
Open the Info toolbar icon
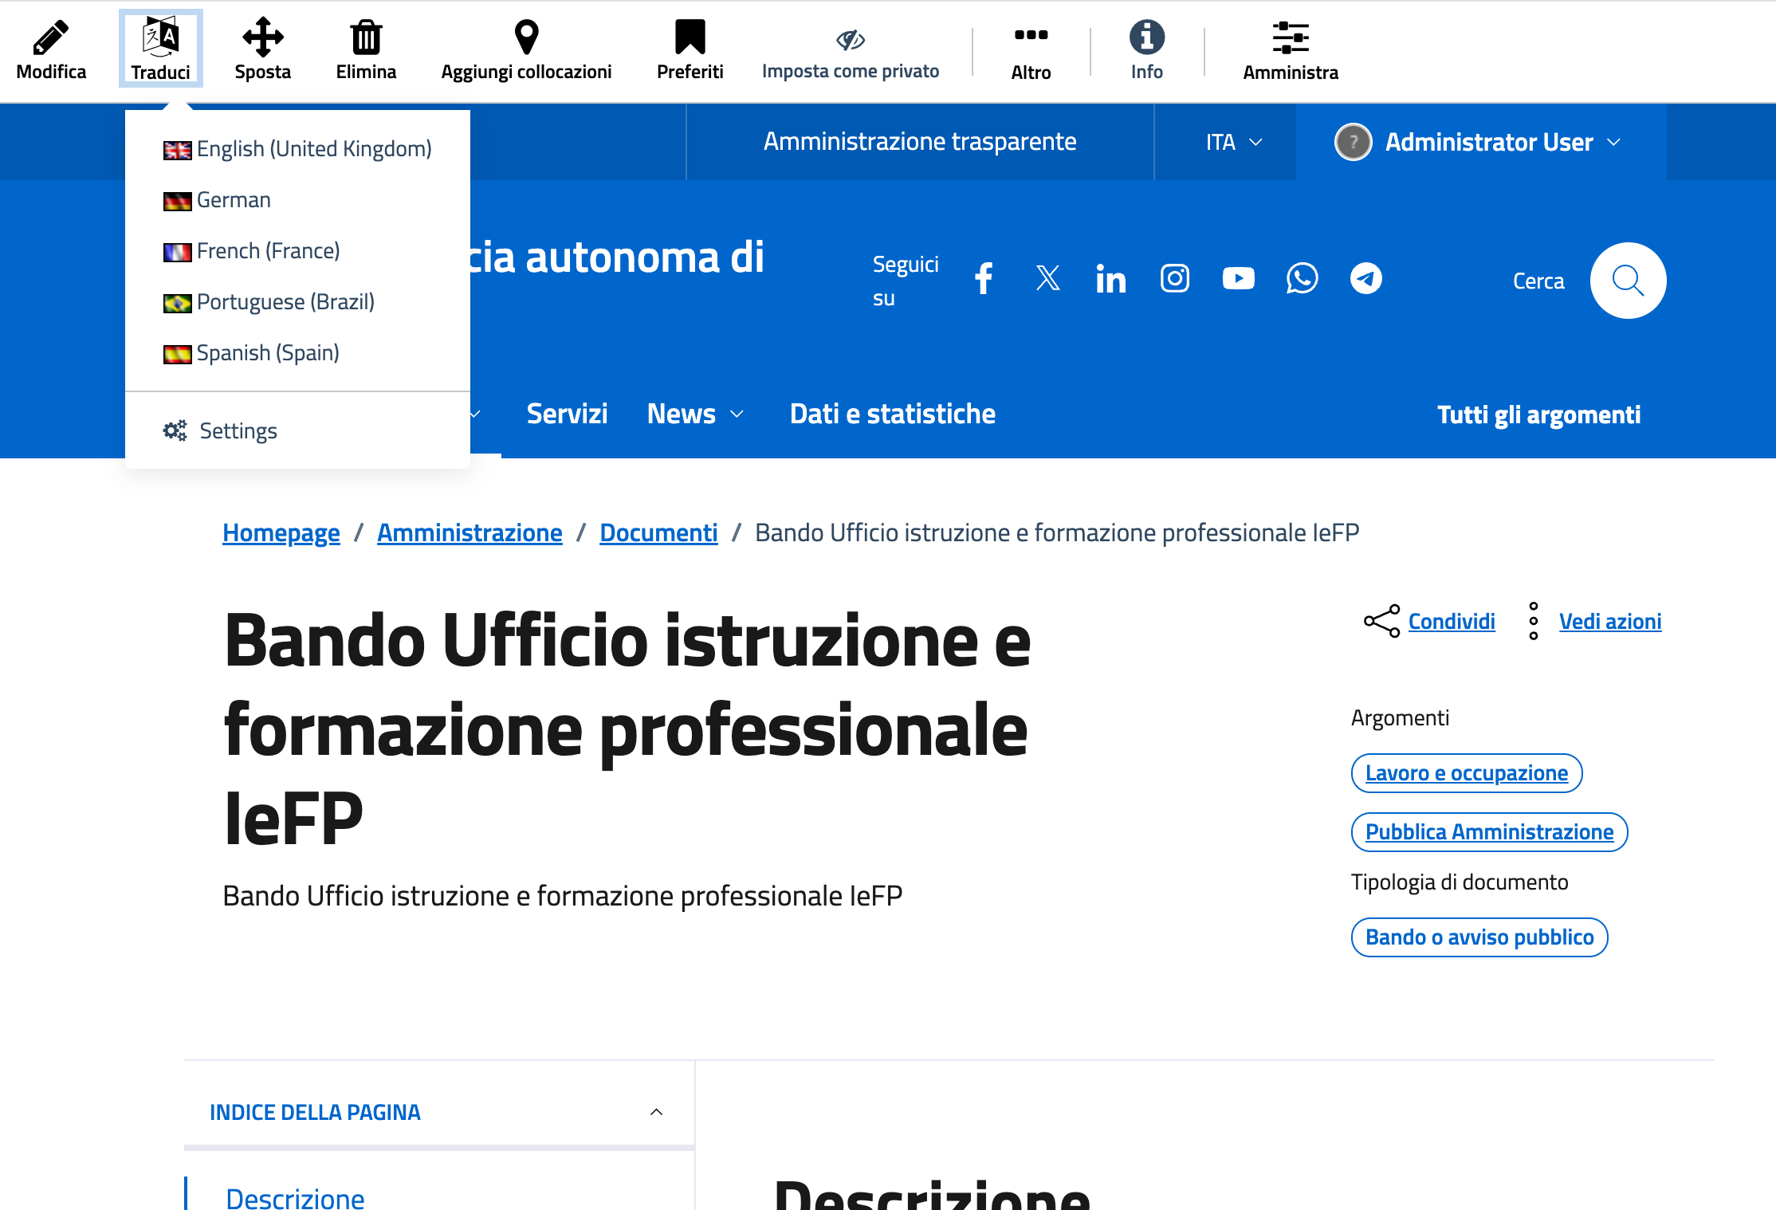tap(1146, 37)
